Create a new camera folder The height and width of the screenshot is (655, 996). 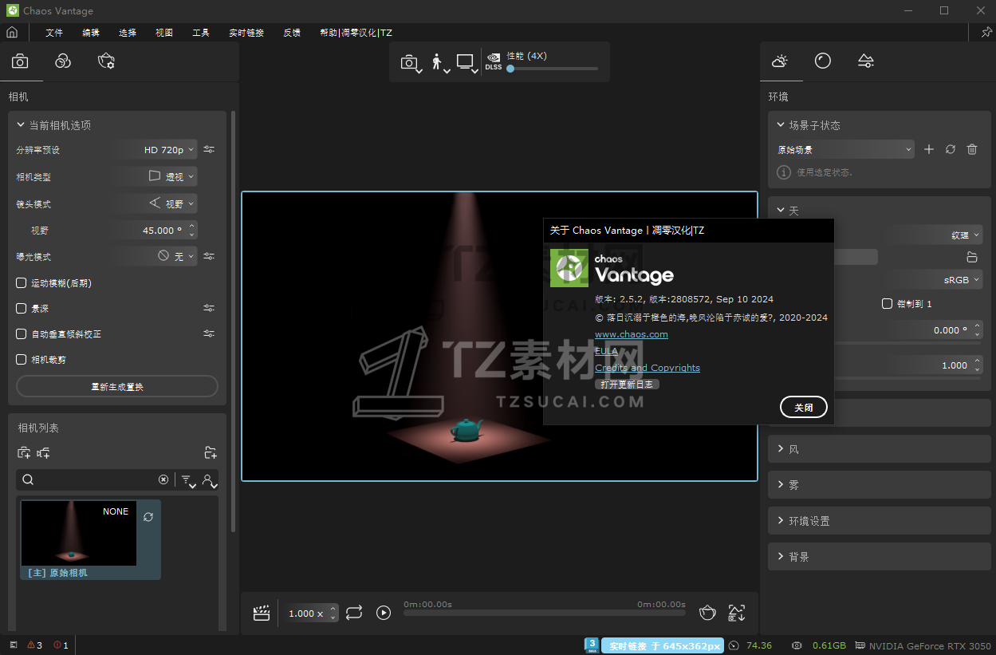[x=211, y=453]
